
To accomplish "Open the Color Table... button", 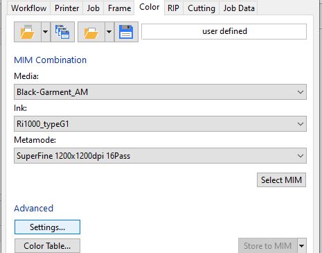I will click(x=47, y=246).
